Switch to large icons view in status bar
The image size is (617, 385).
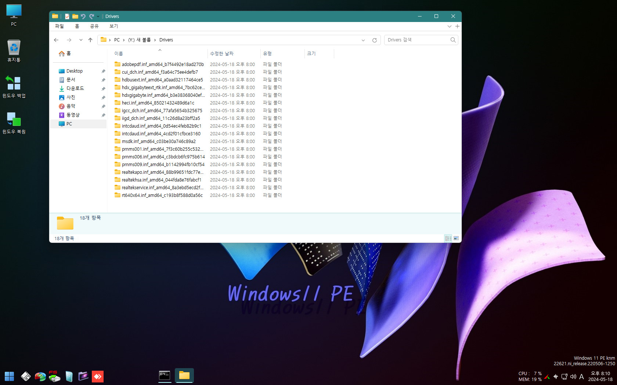(456, 238)
